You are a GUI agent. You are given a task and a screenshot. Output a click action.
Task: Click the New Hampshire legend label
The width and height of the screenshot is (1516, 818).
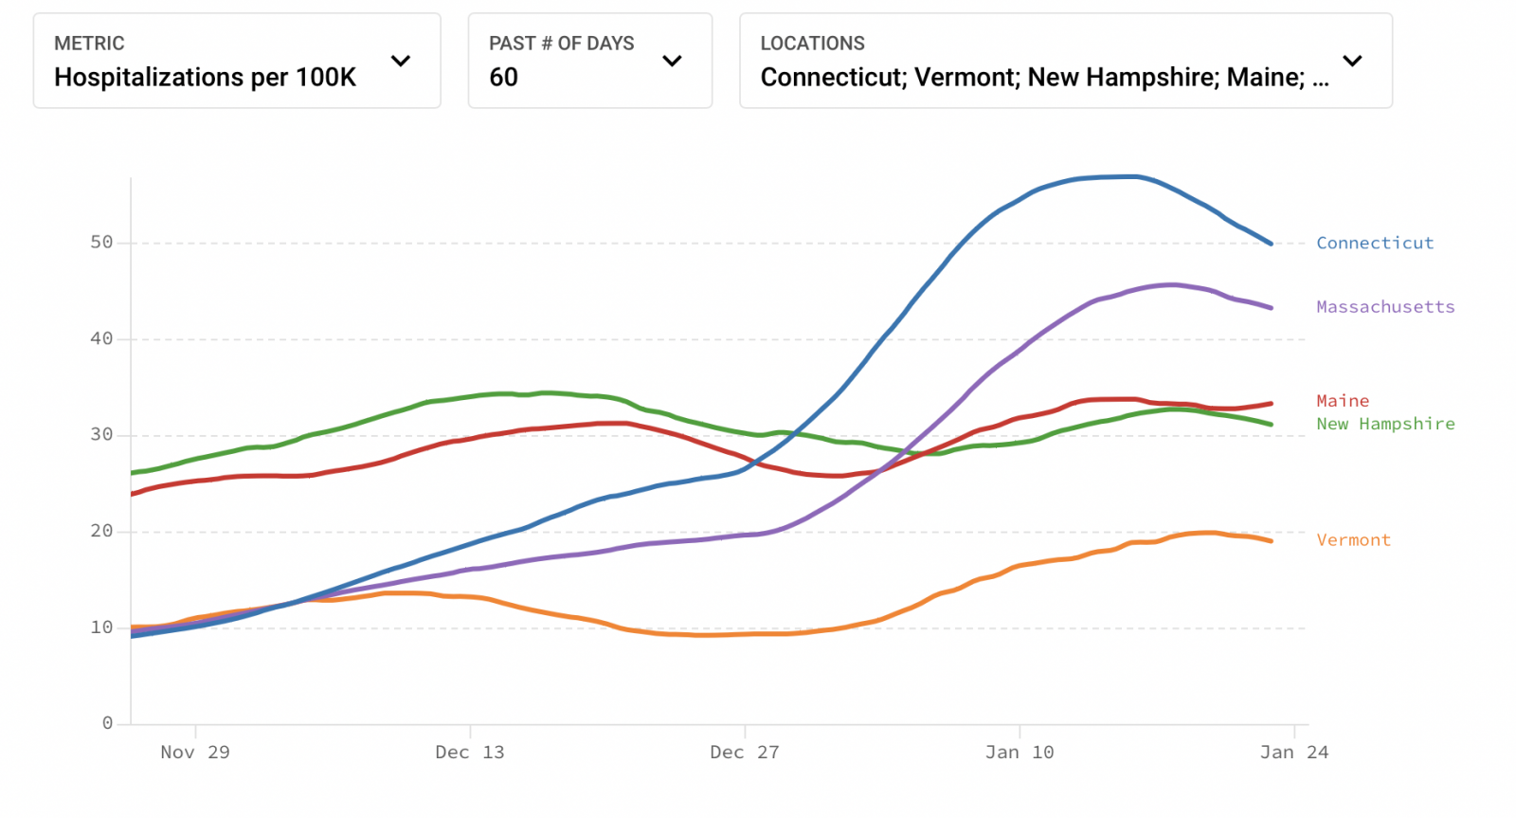[x=1385, y=424]
